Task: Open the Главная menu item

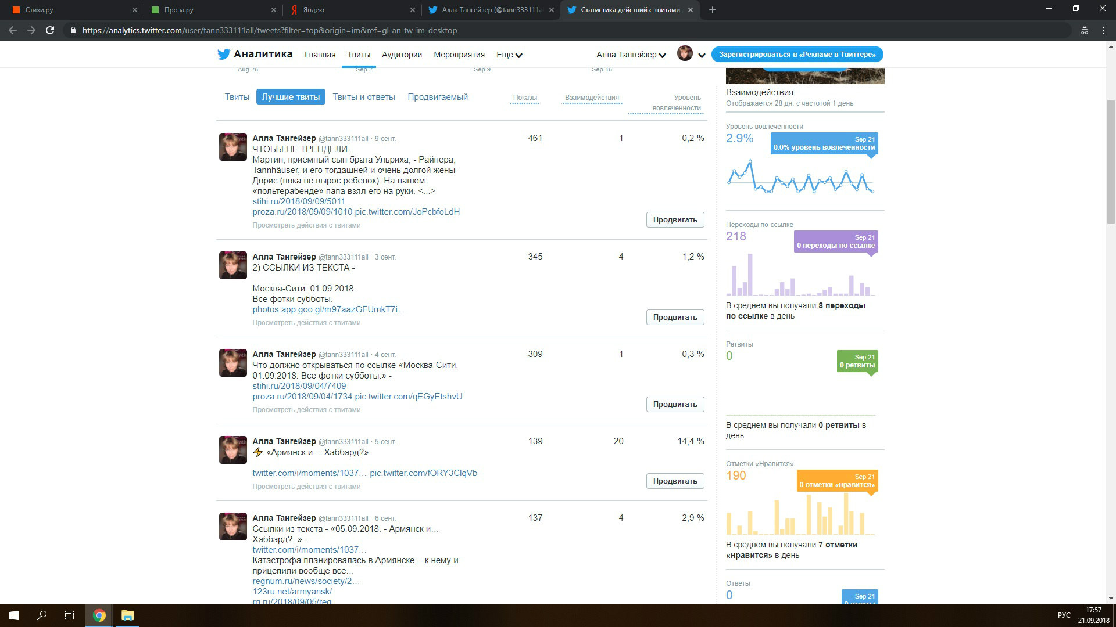Action: 320,55
